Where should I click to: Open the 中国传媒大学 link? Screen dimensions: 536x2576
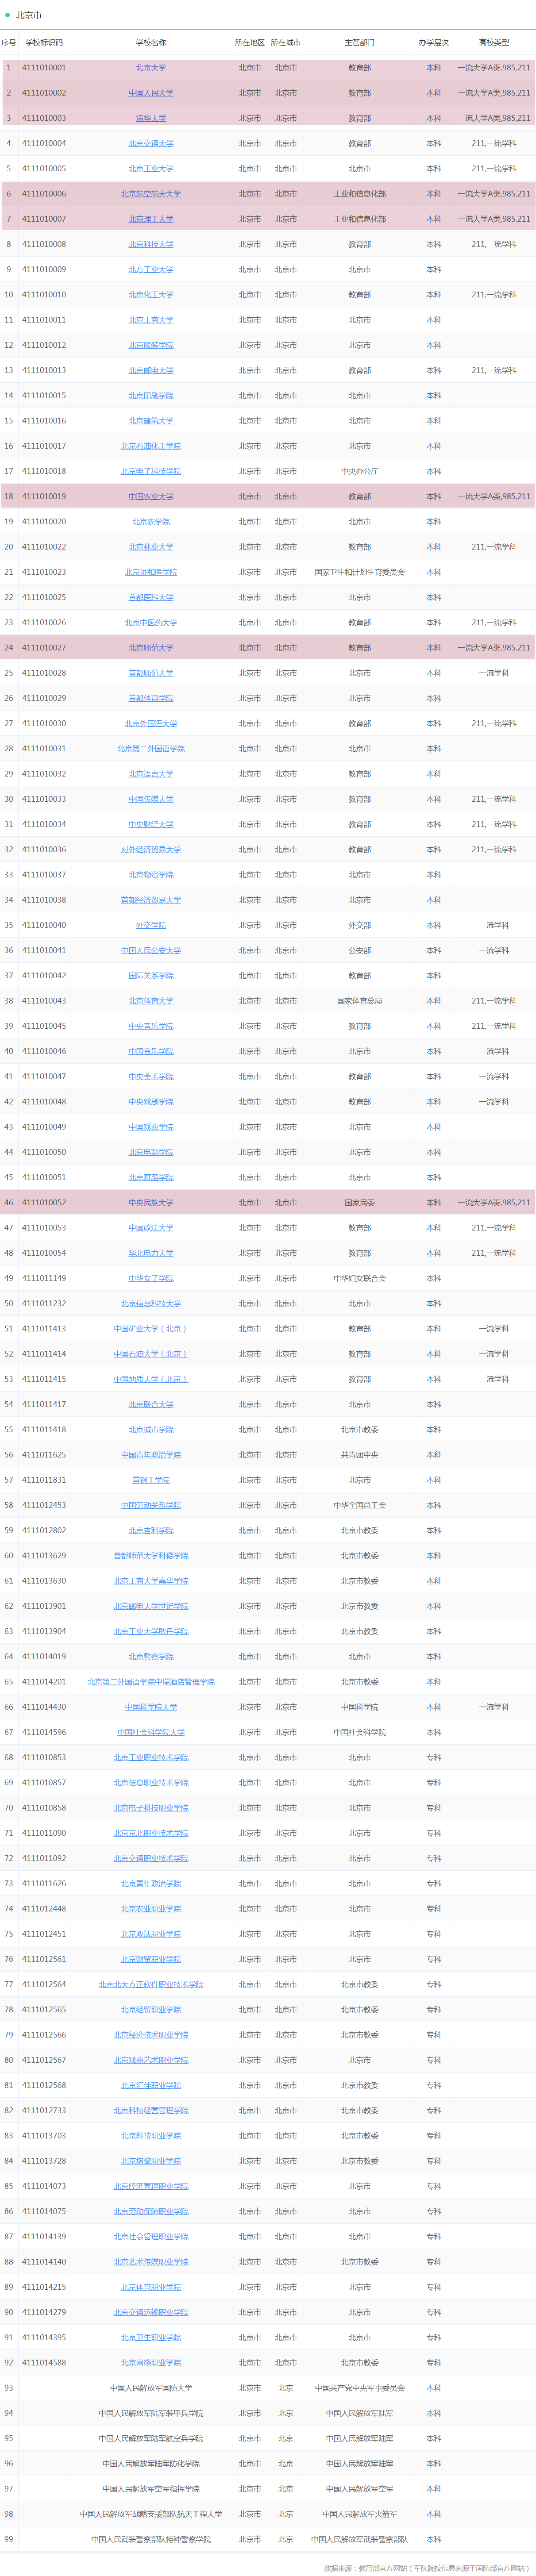pos(151,799)
